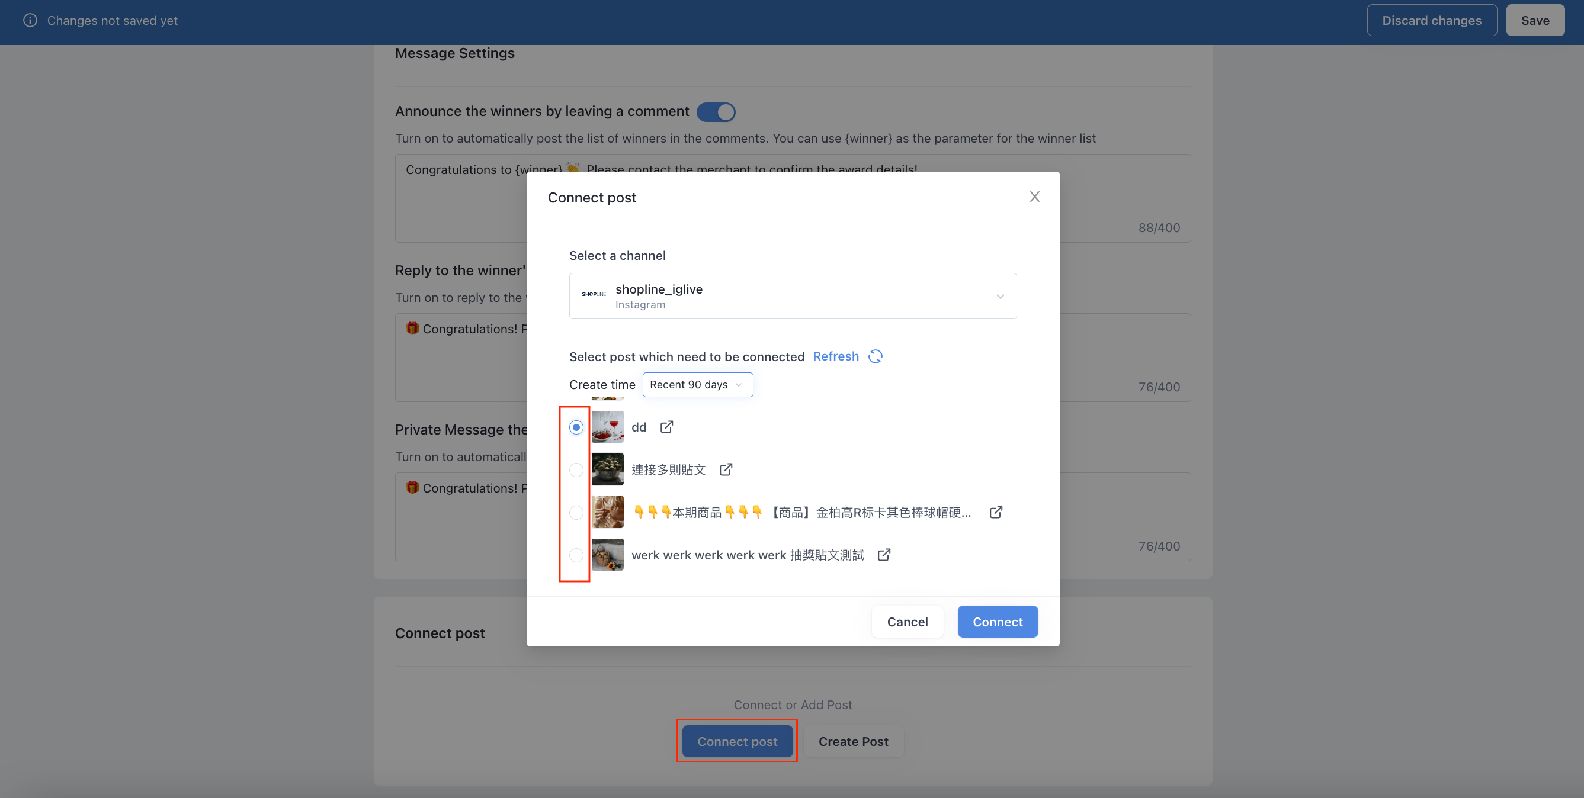Select the werk werk 抽獎貼文測試 radio button
The image size is (1584, 798).
[576, 555]
